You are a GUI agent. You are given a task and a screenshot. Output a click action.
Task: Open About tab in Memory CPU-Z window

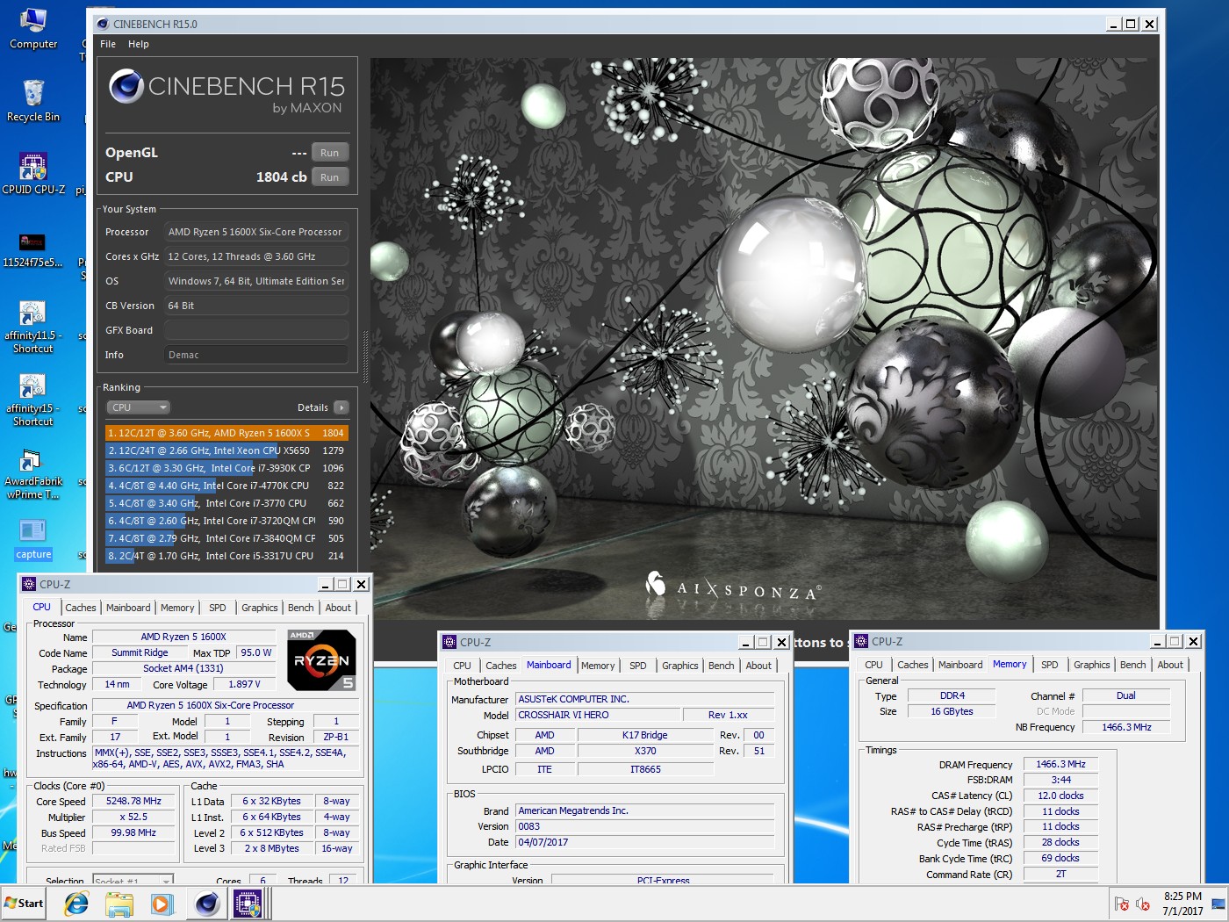tap(1170, 665)
